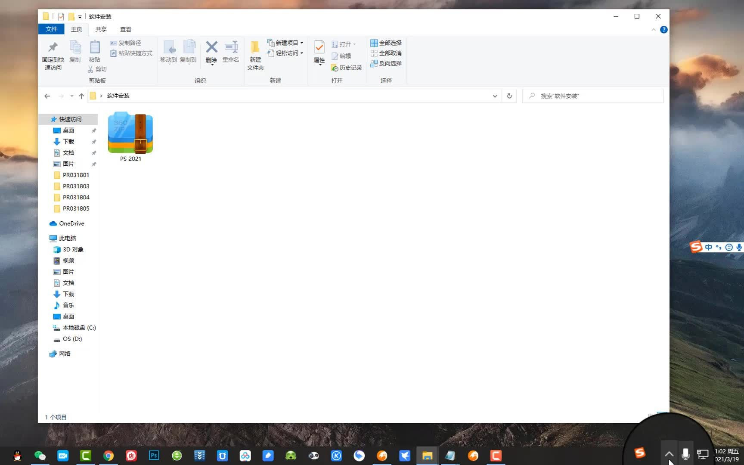This screenshot has height=465, width=744.
Task: Open folder PR031805 in sidebar
Action: click(x=71, y=208)
